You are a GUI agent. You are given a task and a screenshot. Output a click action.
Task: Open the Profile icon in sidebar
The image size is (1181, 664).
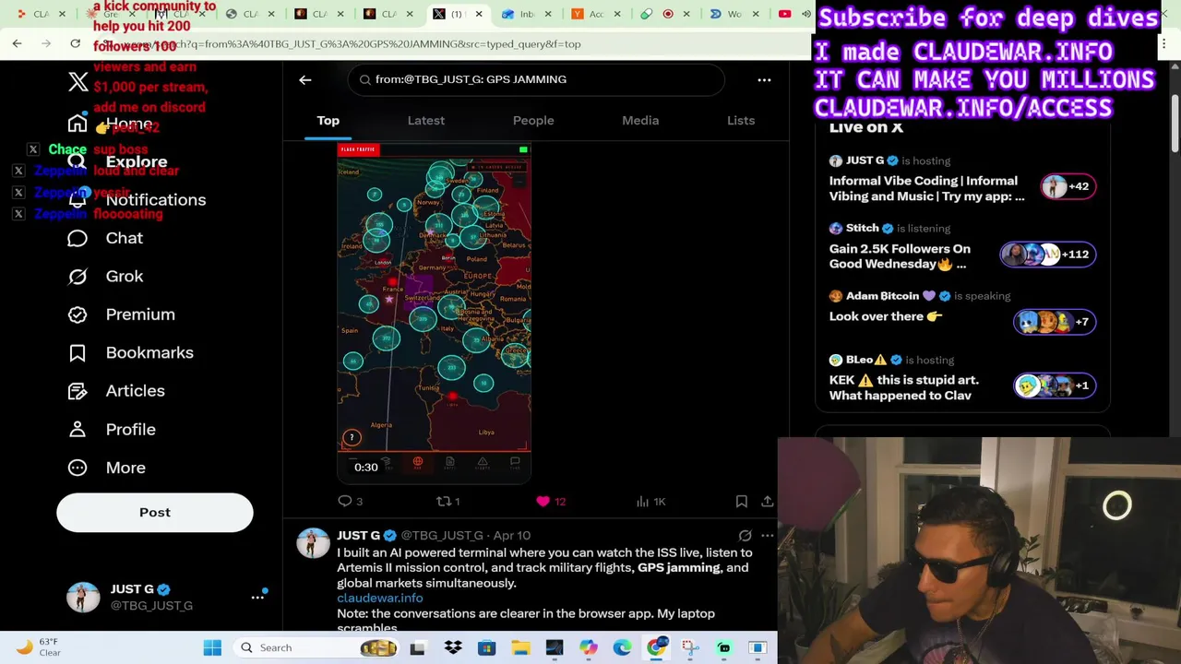point(78,429)
